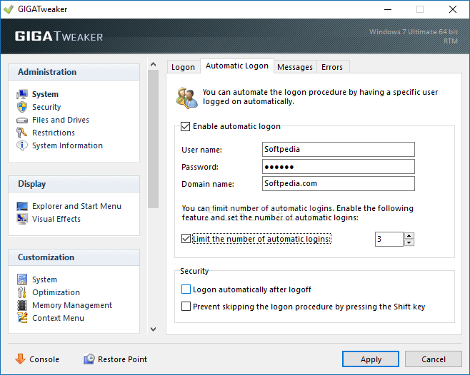The image size is (470, 375).
Task: Click the users with key icon
Action: click(x=187, y=98)
